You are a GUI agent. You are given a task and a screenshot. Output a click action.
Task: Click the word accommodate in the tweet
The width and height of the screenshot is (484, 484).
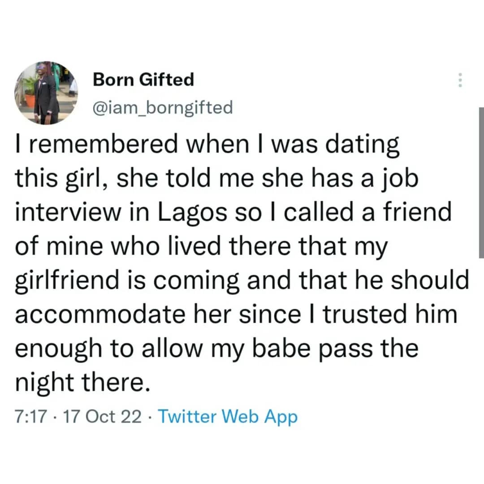point(100,314)
